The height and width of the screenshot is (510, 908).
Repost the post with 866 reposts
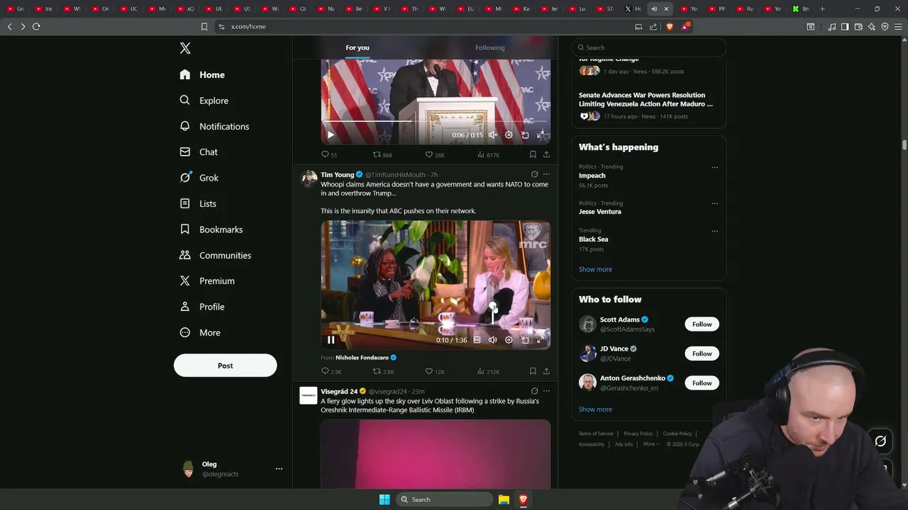tap(382, 154)
